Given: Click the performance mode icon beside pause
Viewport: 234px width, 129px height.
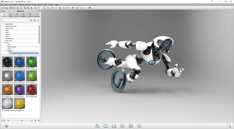Looking at the screenshot, I should coord(21,8).
